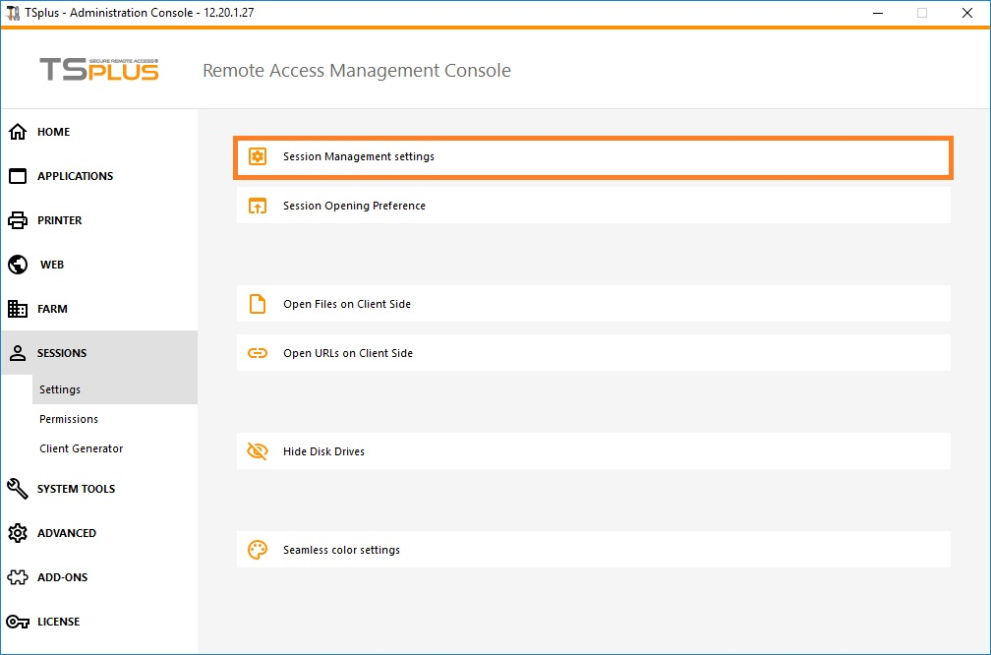
Task: Open Session Opening Preference
Action: click(x=594, y=206)
